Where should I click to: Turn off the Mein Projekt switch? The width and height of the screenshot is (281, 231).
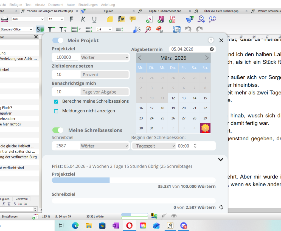[x=58, y=40]
